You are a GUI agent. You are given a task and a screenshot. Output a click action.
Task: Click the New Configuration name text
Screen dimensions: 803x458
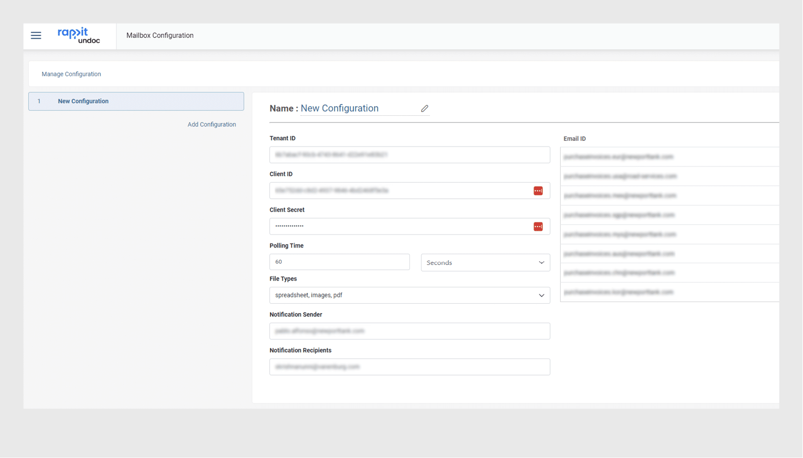coord(339,108)
